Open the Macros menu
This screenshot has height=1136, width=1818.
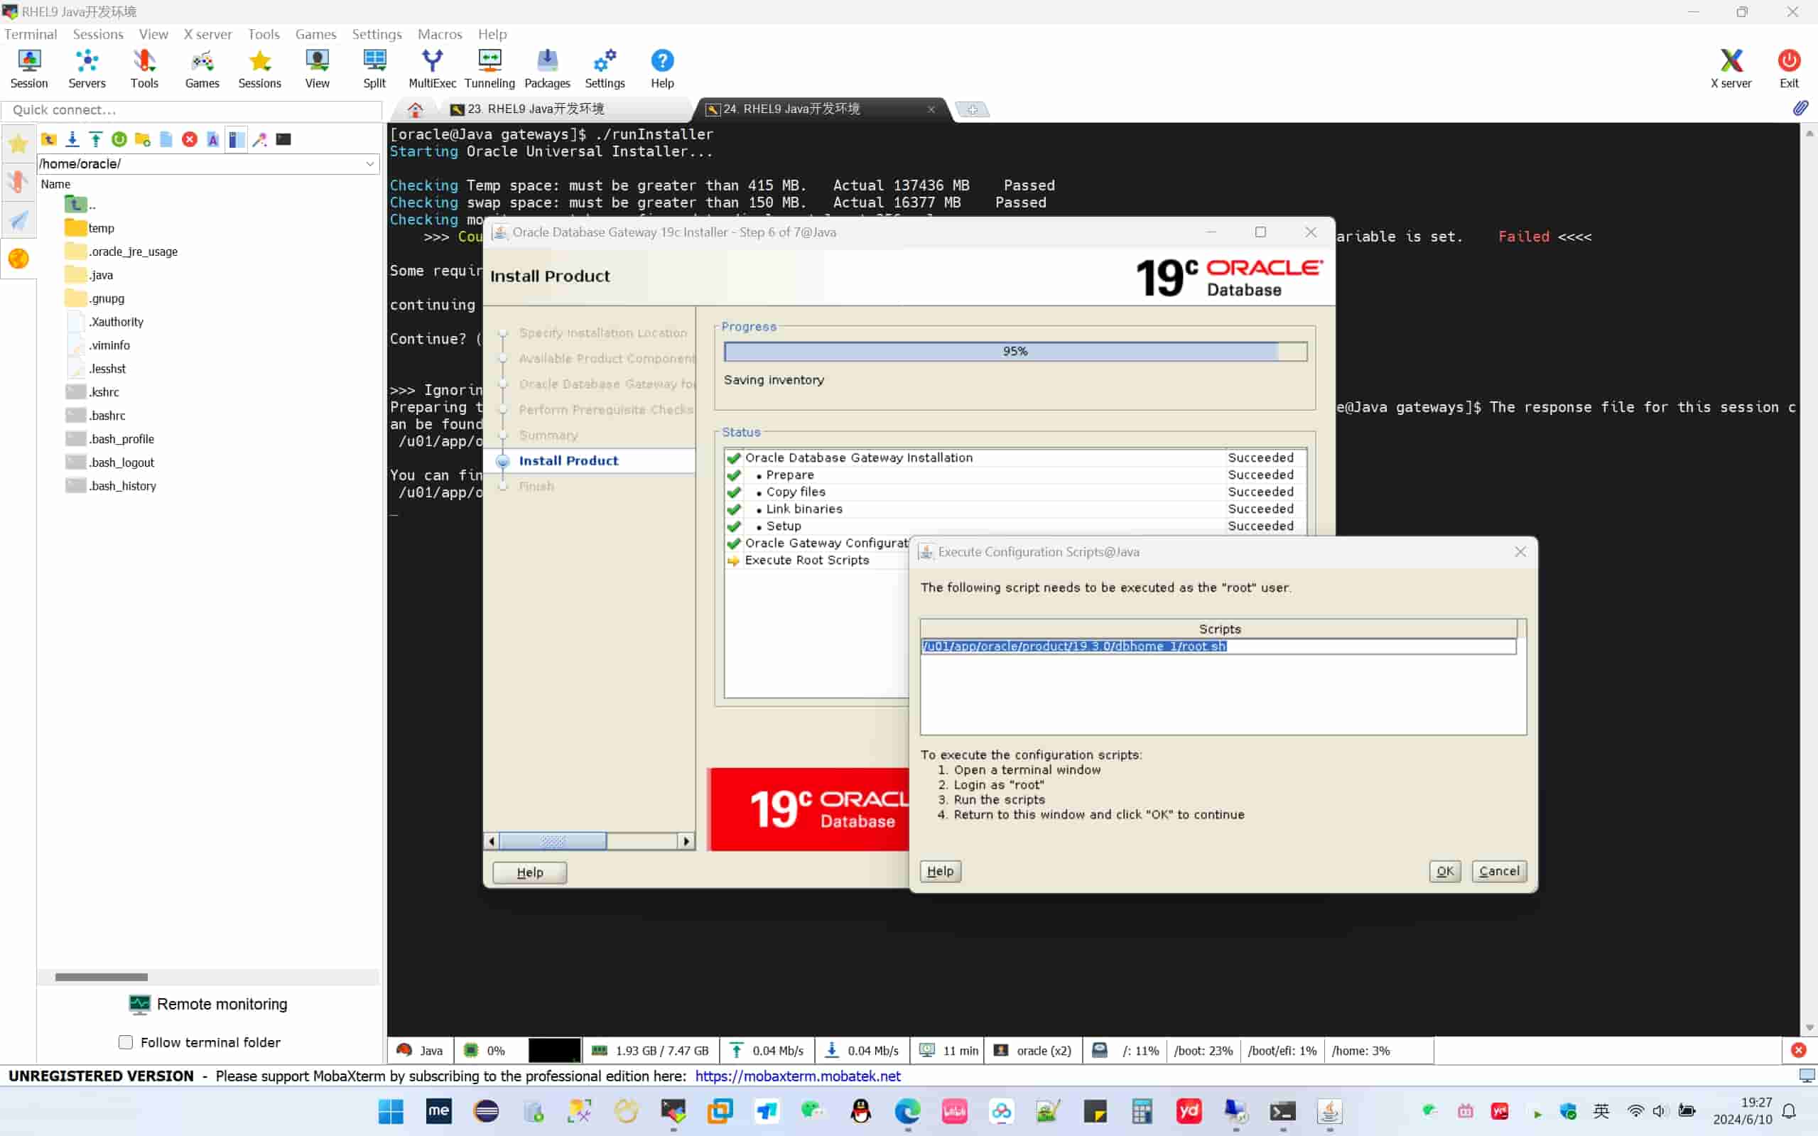pyautogui.click(x=440, y=34)
